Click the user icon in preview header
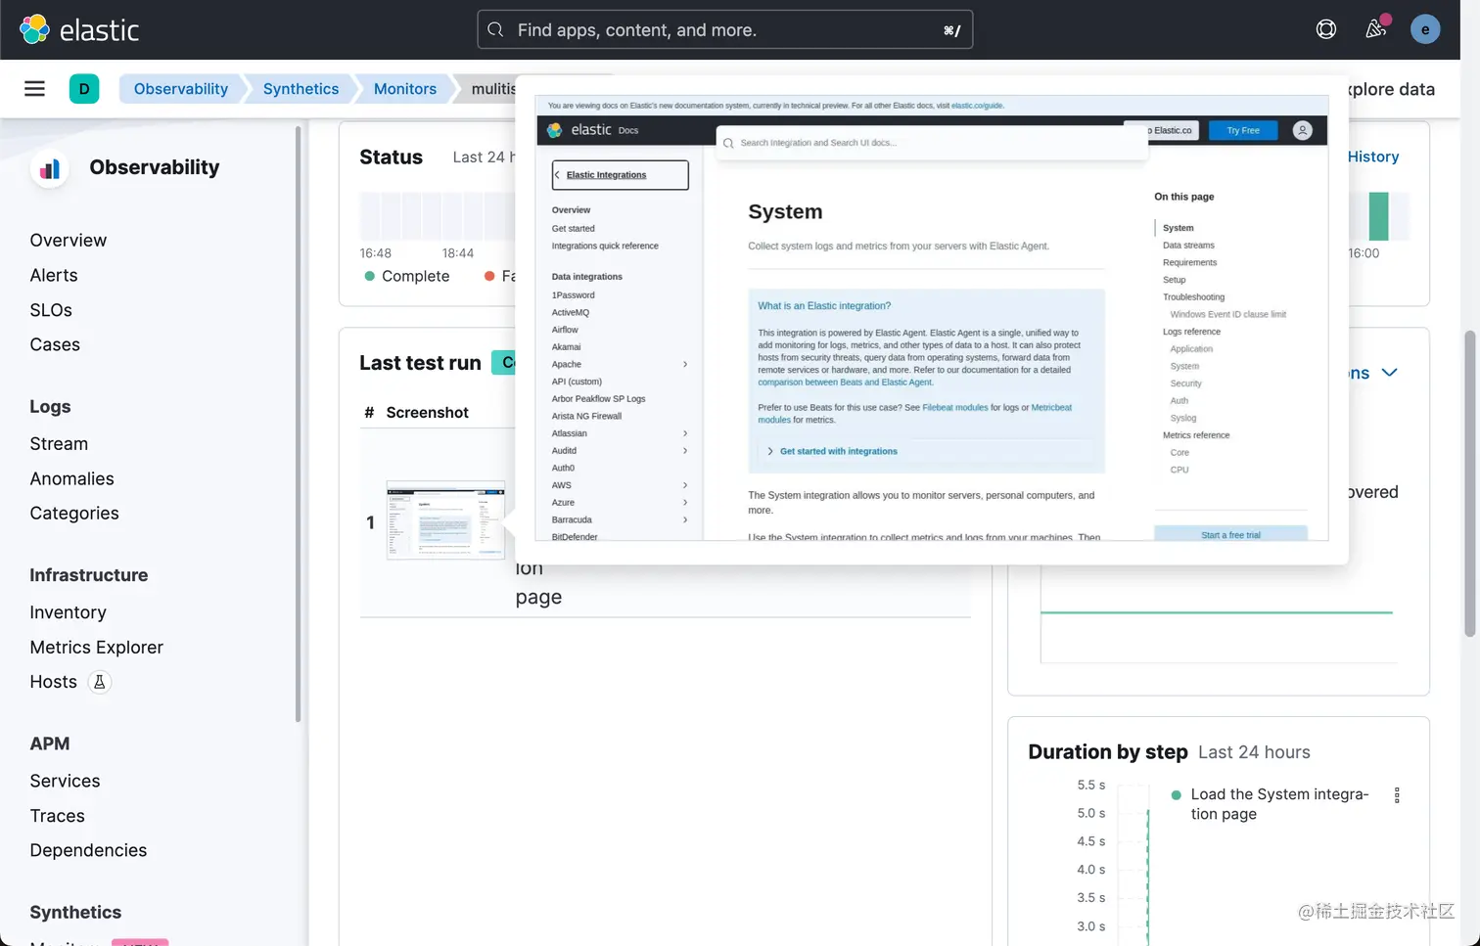 click(x=1302, y=130)
